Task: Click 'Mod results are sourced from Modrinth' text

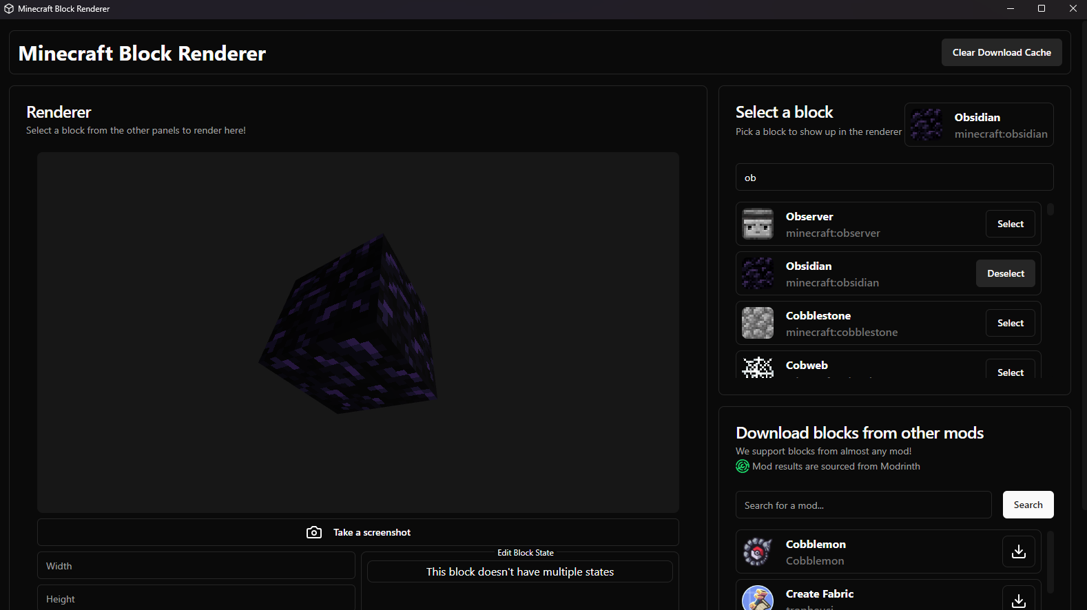Action: coord(836,466)
